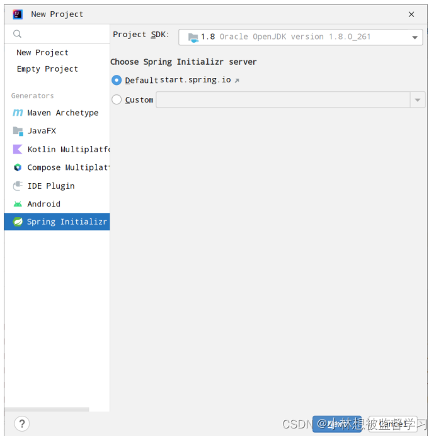Pick the IDE Plugin generator
This screenshot has width=436, height=436.
coord(57,186)
